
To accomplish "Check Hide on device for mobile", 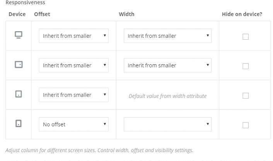I will [246, 125].
